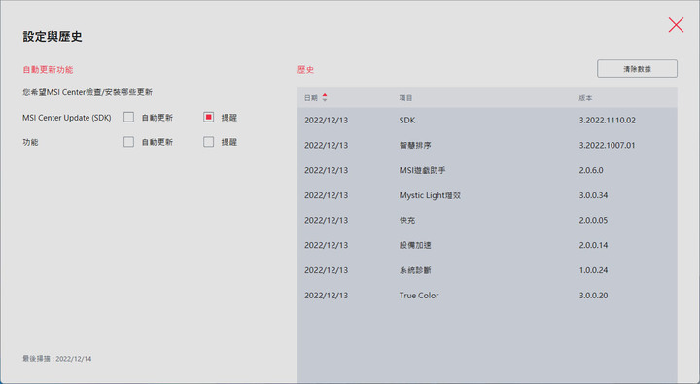Screen dimensions: 700x384
Task: Select the 設備加速 history entry
Action: tap(487, 245)
